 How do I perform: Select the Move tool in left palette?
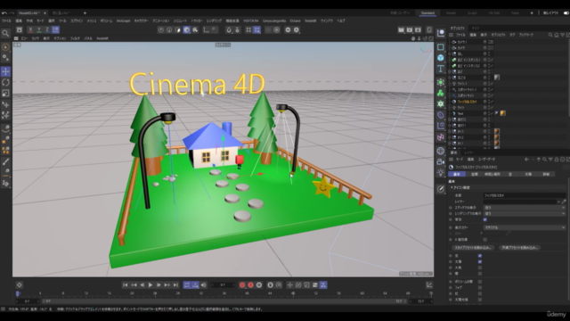(5, 71)
